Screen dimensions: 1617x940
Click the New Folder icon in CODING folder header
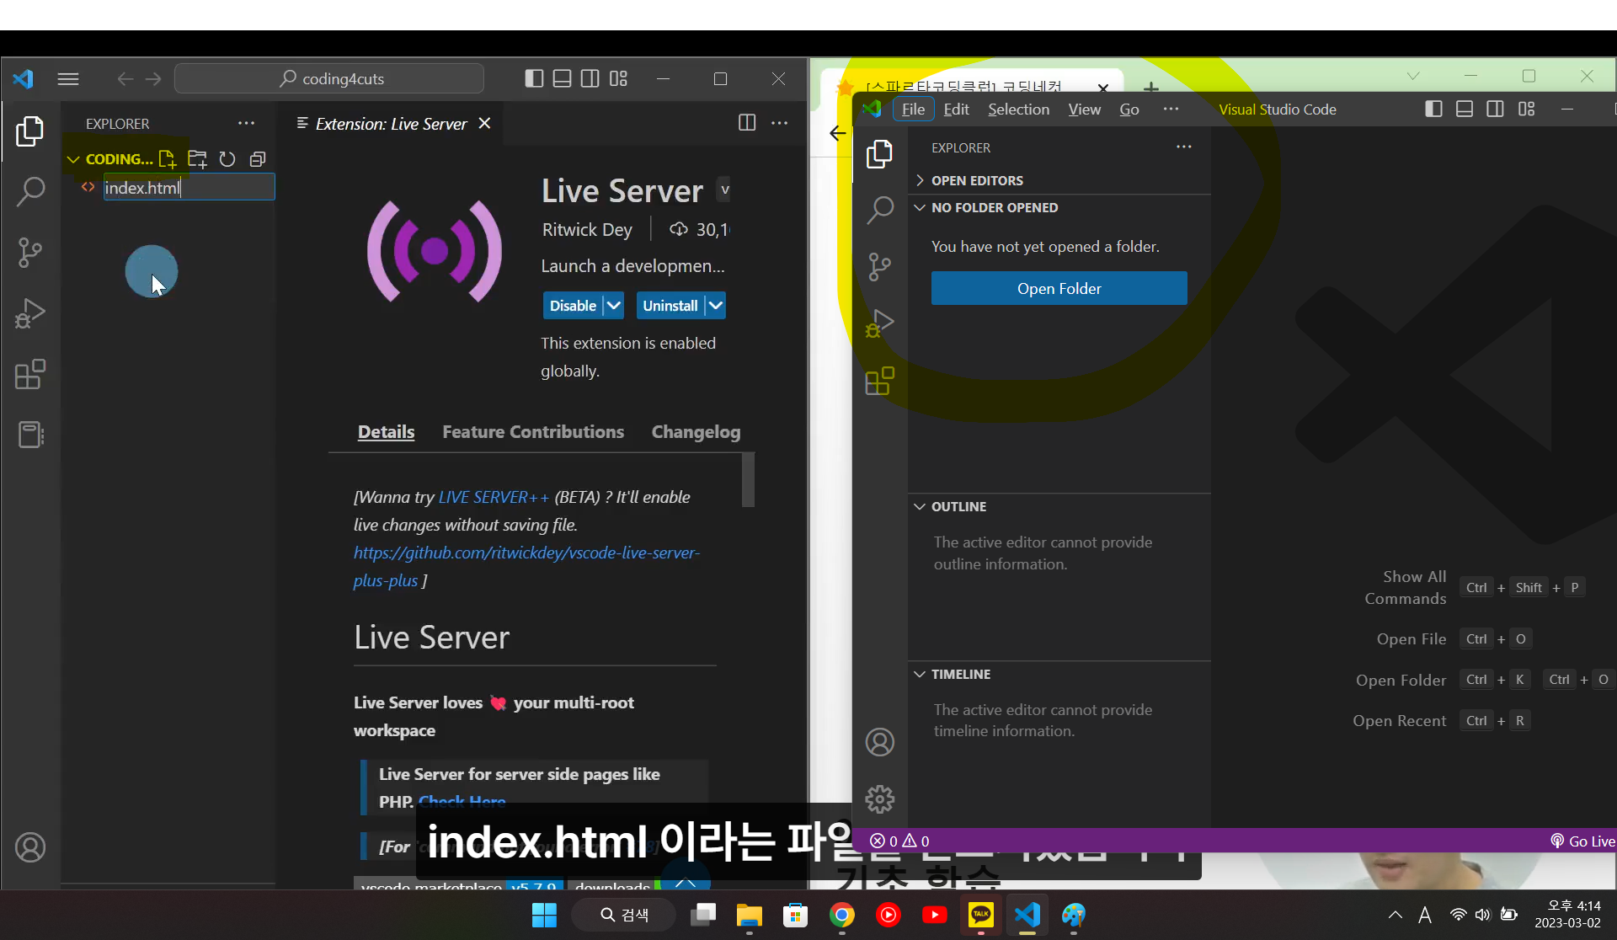click(197, 159)
